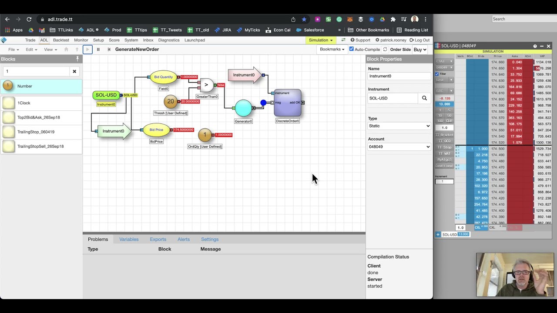Click the home icon in ADL toolbar
557x313 pixels.
click(x=66, y=50)
